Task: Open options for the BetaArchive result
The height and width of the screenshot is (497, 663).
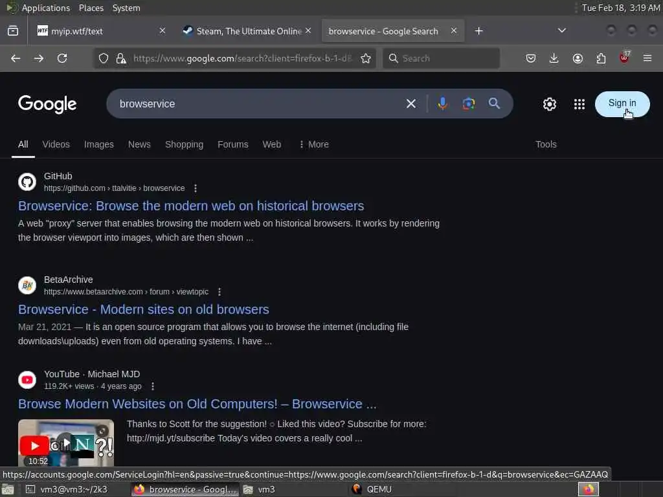Action: point(219,292)
